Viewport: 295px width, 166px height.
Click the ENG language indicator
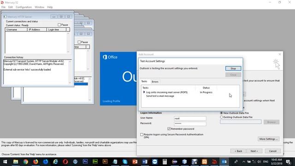265,162
